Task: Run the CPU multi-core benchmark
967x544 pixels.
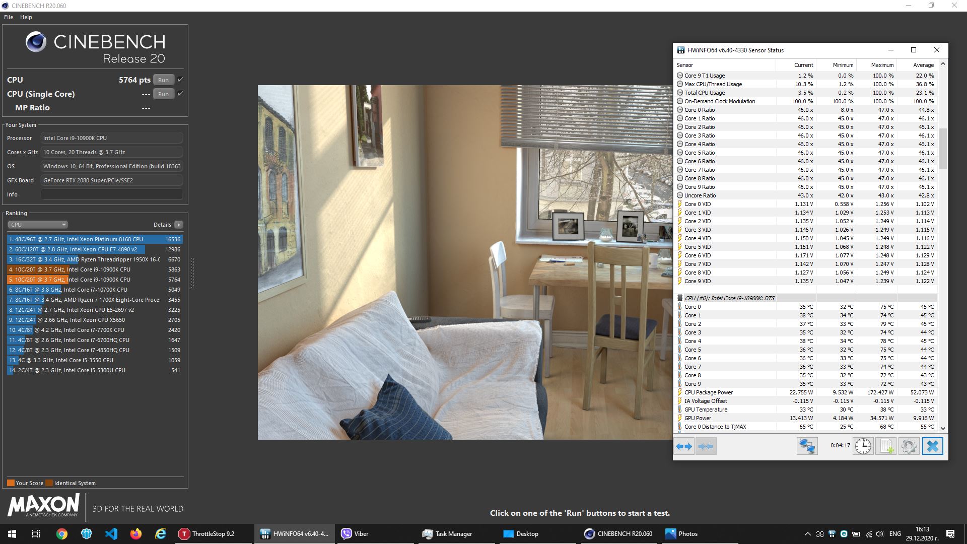Action: (163, 80)
